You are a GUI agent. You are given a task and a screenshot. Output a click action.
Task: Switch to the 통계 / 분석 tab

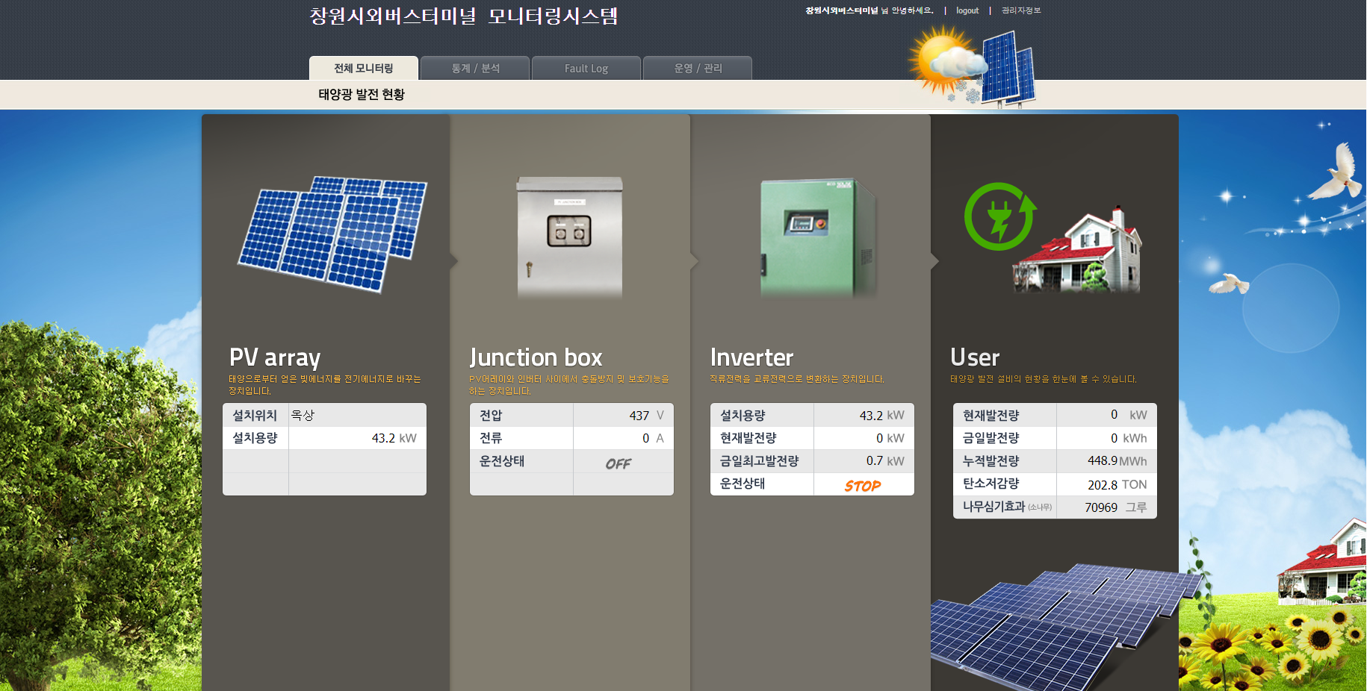point(475,68)
